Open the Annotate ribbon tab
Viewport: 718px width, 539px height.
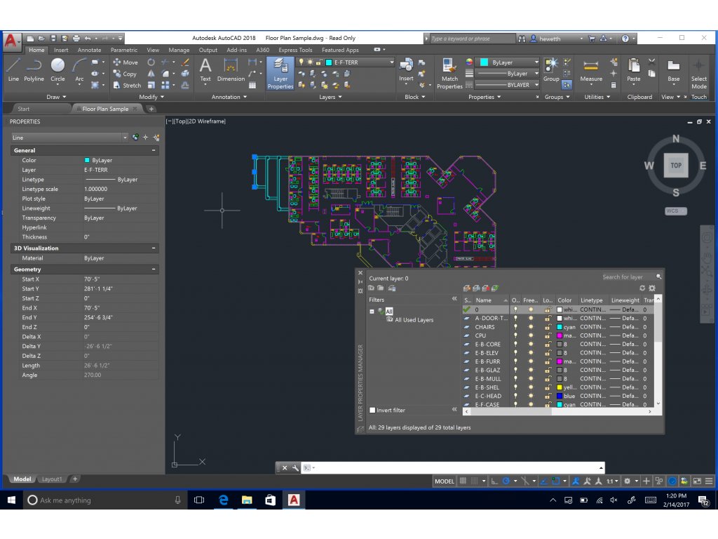tap(89, 50)
